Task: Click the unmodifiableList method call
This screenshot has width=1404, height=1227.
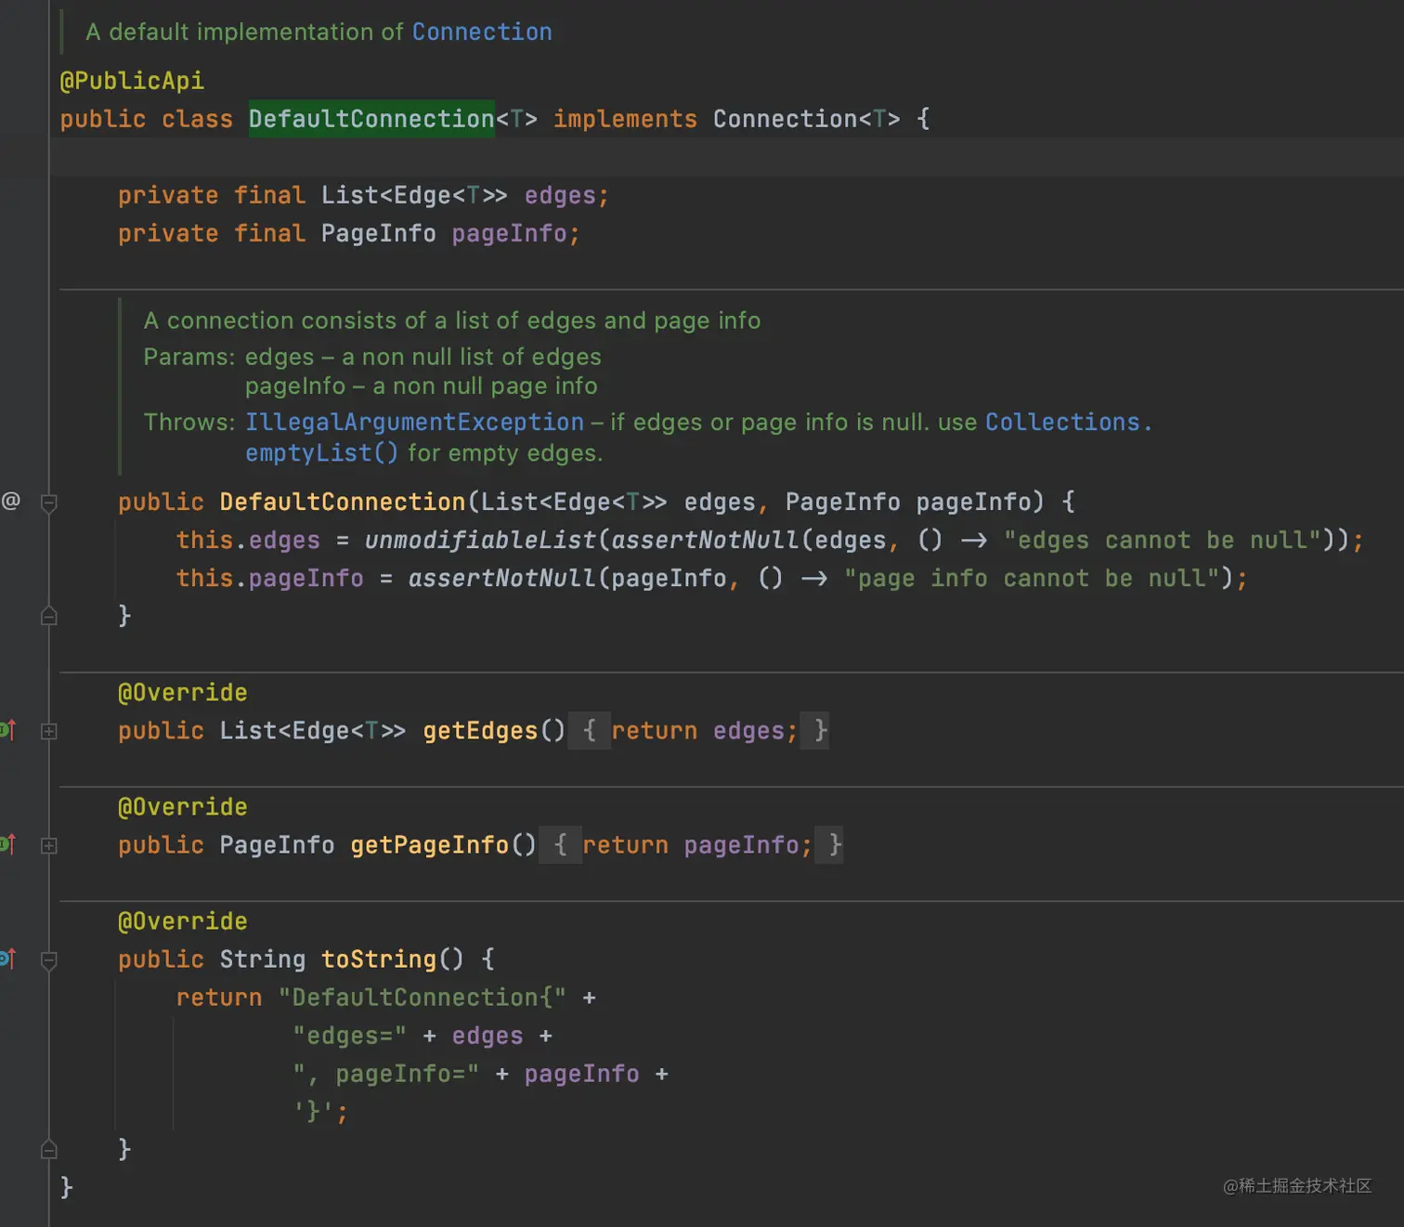Action: [480, 540]
